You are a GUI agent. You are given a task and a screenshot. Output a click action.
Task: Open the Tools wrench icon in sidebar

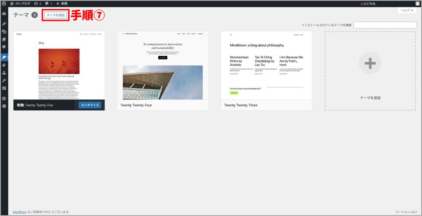[4, 80]
